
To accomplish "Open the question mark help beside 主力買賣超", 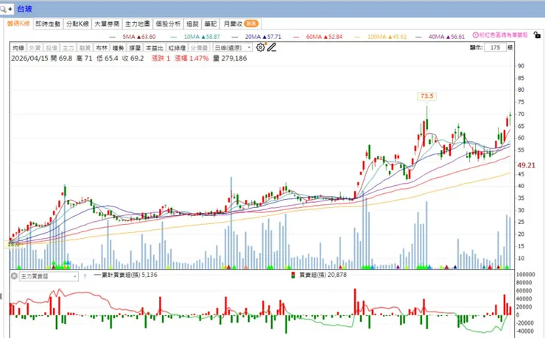I will tap(85, 276).
